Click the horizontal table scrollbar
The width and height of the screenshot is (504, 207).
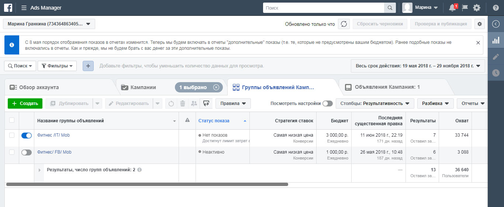click(x=147, y=184)
